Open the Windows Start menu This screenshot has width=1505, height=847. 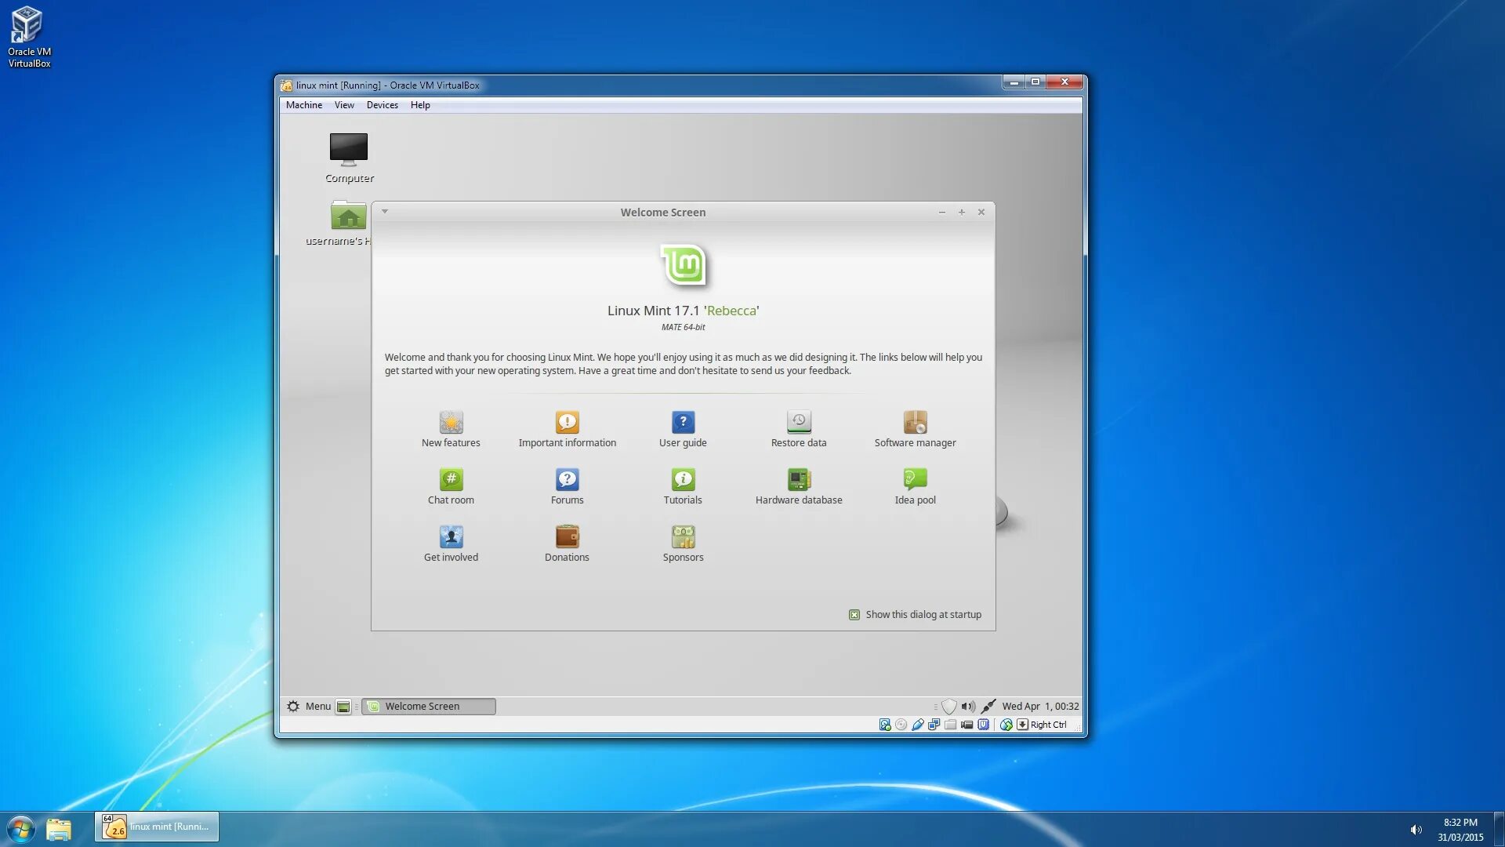click(x=20, y=829)
